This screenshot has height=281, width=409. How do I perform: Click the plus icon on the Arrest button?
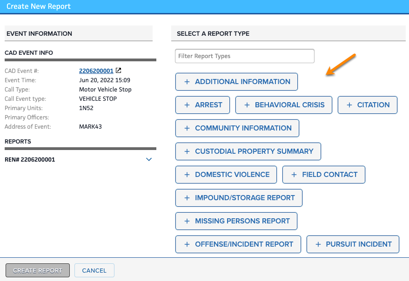pos(187,105)
